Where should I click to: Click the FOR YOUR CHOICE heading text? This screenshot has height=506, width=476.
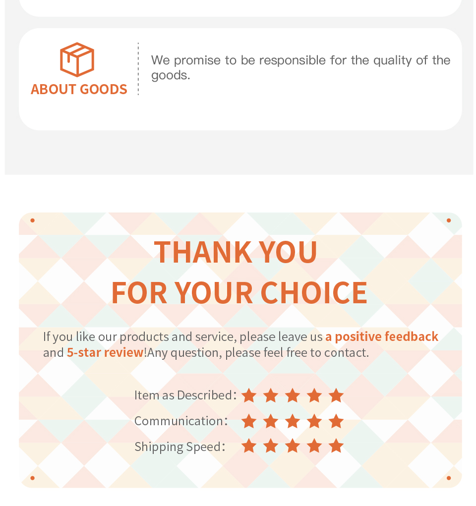(x=239, y=292)
